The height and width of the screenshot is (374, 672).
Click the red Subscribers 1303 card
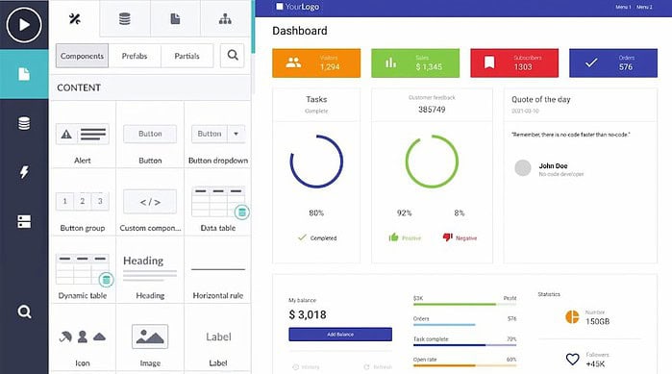point(514,63)
